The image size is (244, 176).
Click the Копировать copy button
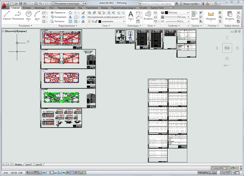tap(60, 17)
